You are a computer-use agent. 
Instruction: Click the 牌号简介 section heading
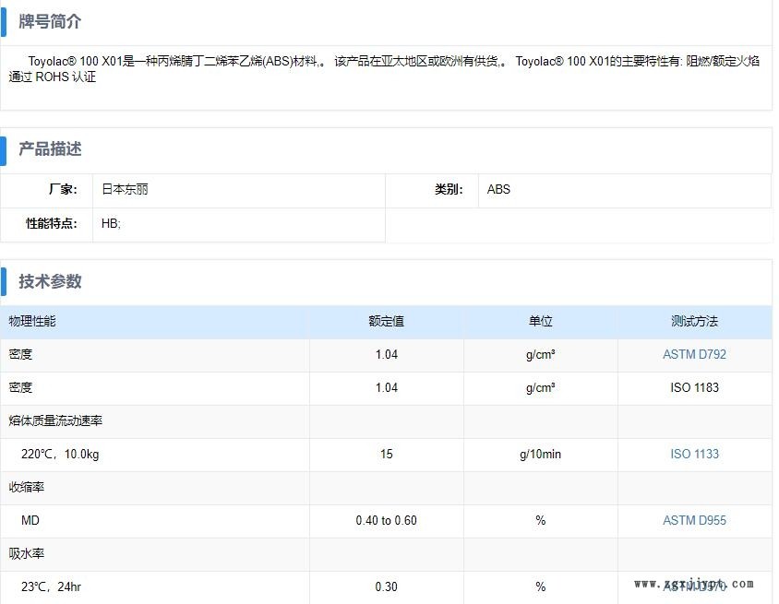50,22
